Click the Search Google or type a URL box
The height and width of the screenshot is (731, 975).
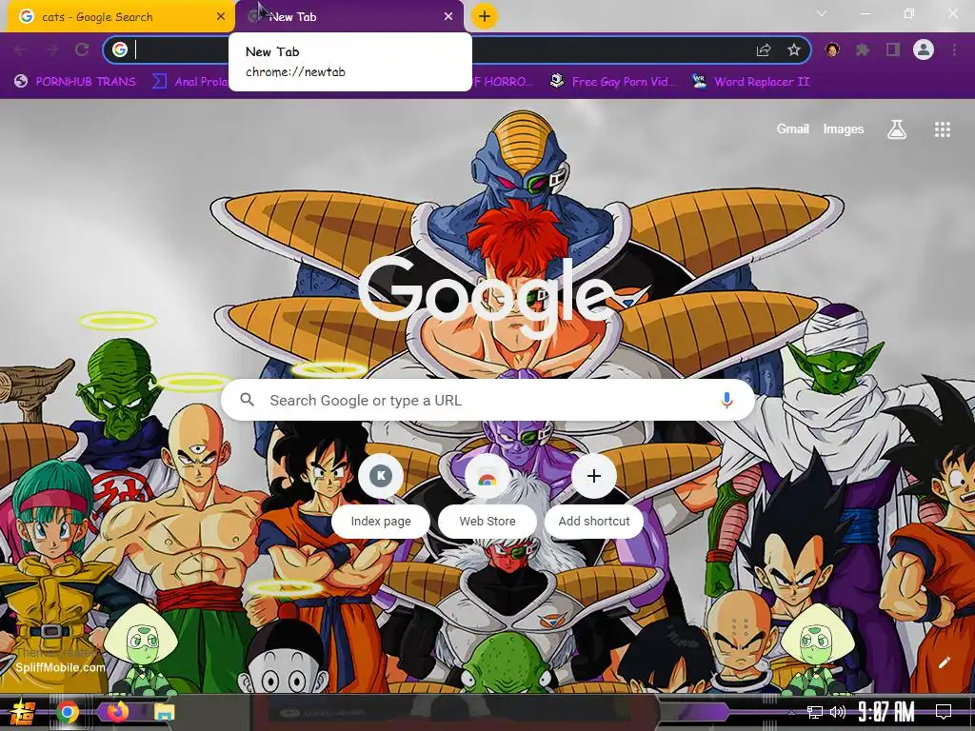[x=488, y=401]
